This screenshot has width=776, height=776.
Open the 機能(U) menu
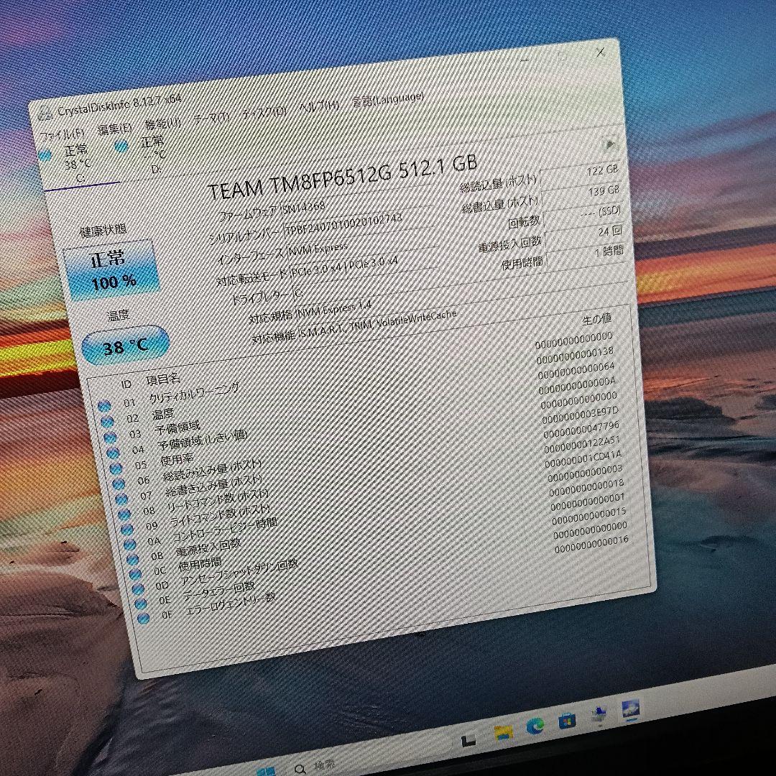[x=162, y=124]
